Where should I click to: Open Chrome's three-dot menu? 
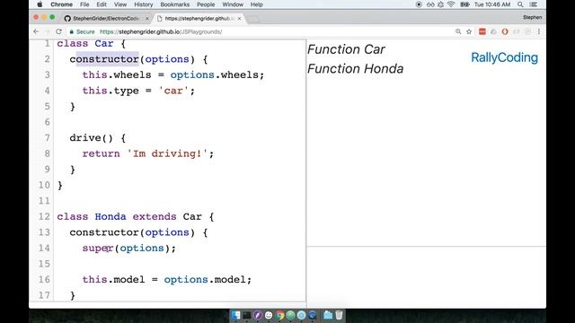539,31
